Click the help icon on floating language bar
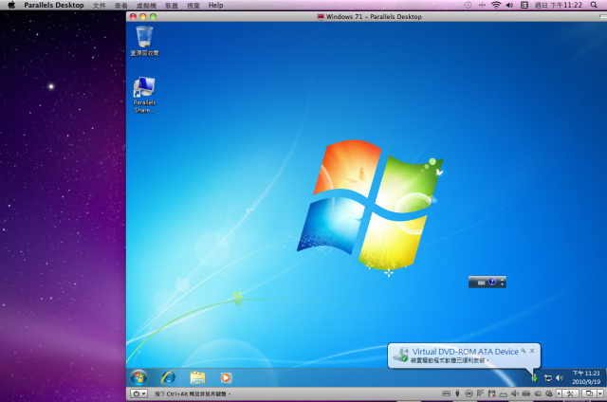Screen dimensions: 607x402 (x=492, y=282)
